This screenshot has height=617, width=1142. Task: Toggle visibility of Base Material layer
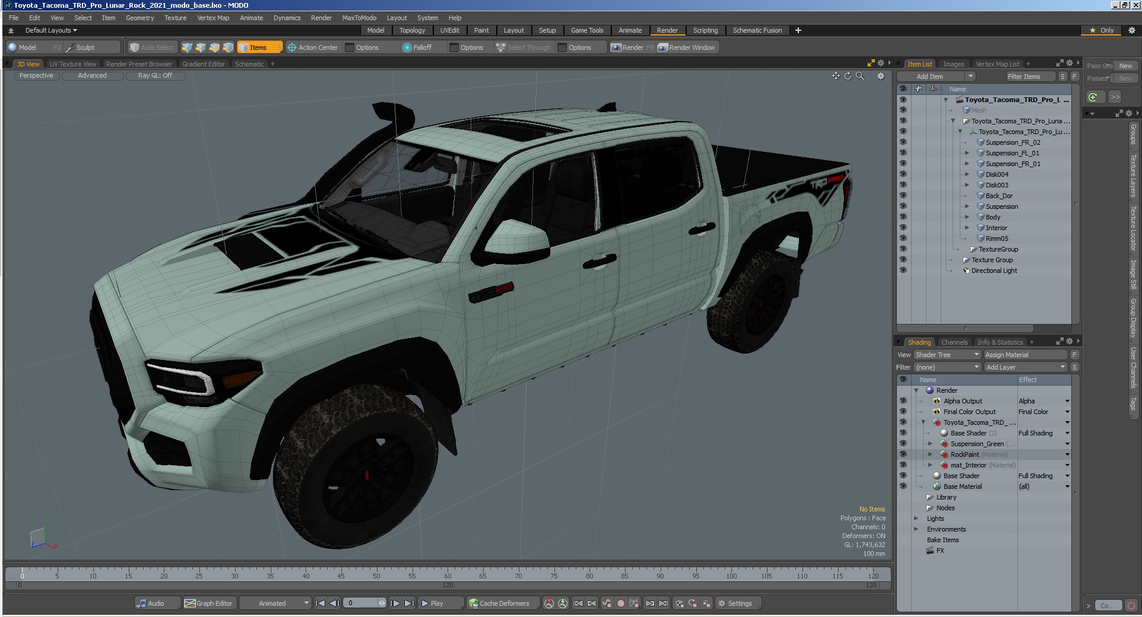point(903,486)
